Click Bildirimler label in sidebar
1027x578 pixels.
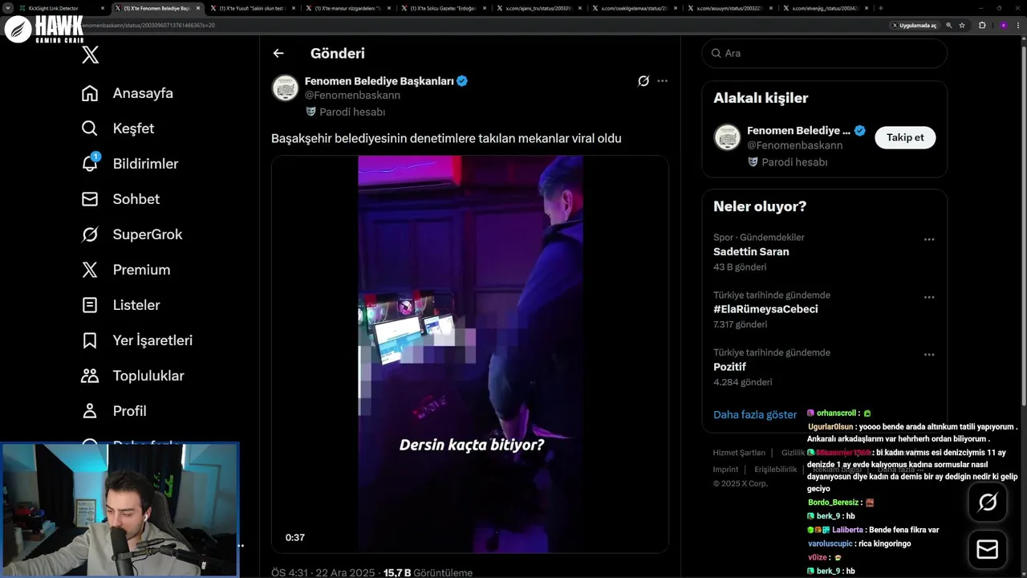point(145,164)
